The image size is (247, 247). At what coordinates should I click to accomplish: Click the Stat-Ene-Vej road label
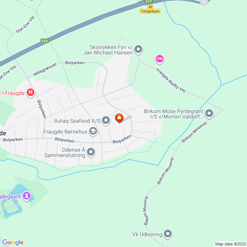(x=25, y=24)
